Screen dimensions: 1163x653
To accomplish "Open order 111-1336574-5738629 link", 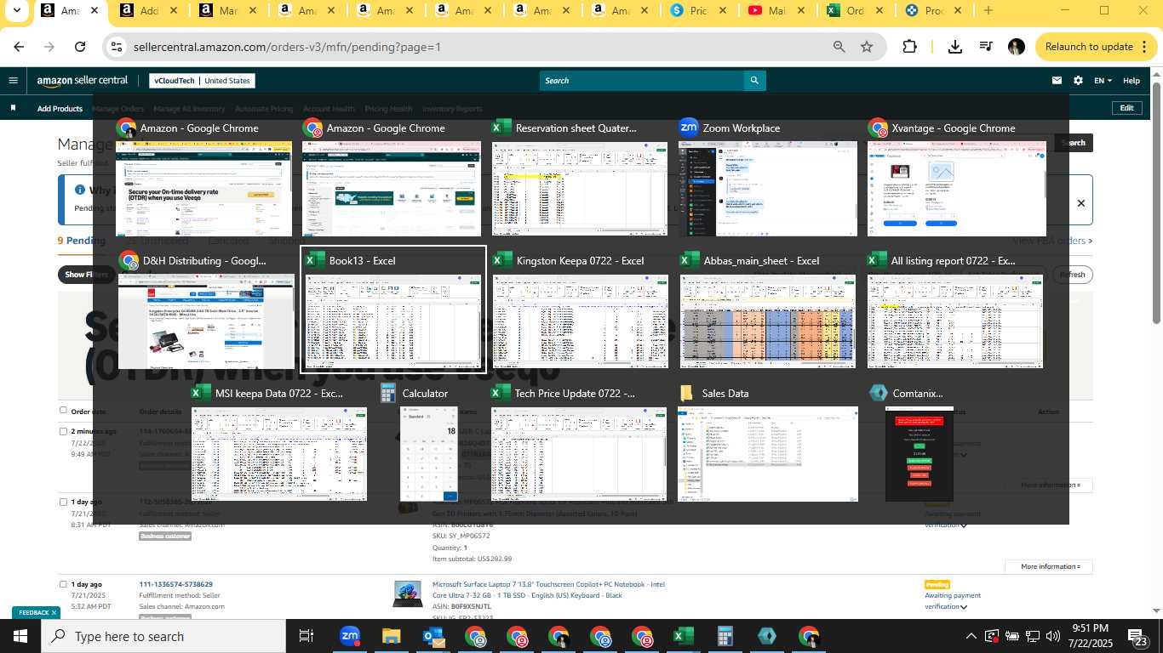I will pyautogui.click(x=176, y=584).
